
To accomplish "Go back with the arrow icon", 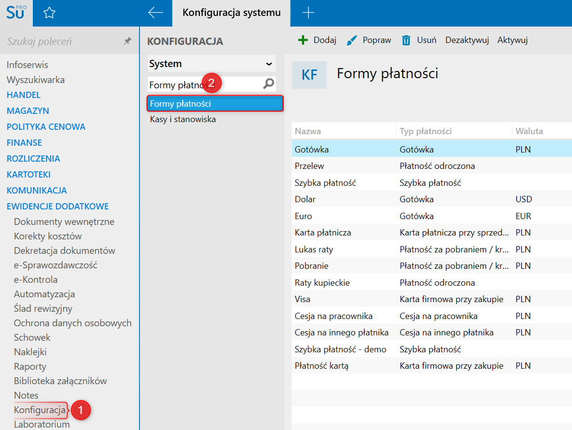I will point(156,13).
